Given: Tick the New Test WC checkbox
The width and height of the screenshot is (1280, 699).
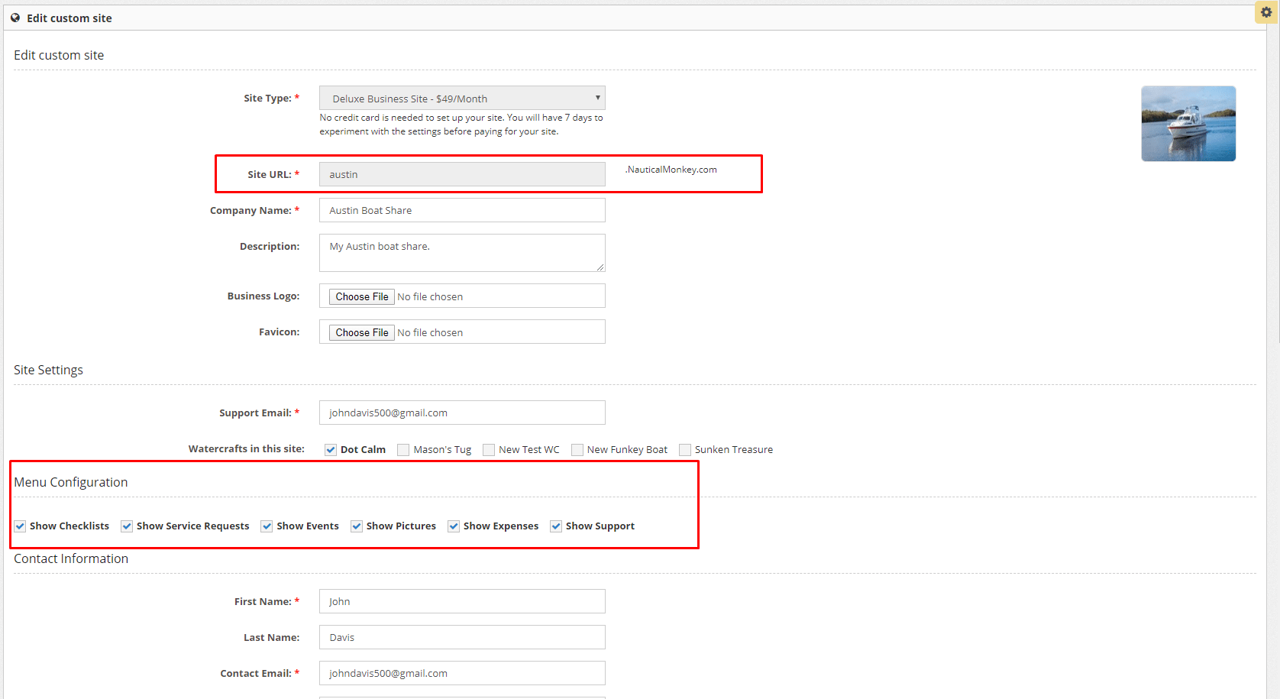Looking at the screenshot, I should pyautogui.click(x=489, y=450).
